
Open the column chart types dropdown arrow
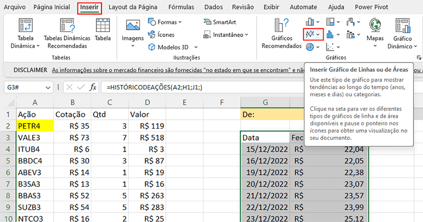tap(318, 22)
